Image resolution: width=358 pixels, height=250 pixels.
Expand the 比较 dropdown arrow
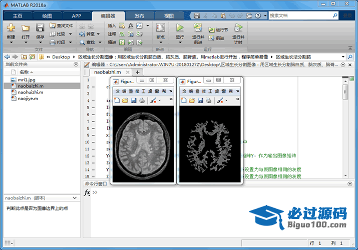pyautogui.click(x=70, y=34)
